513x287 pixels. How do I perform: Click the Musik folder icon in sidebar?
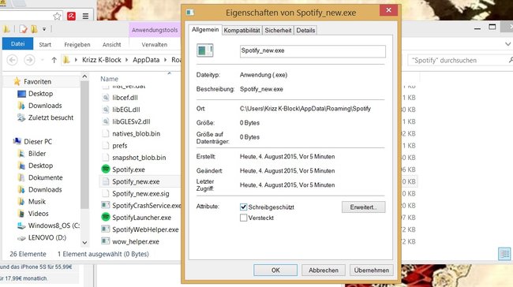tap(21, 201)
